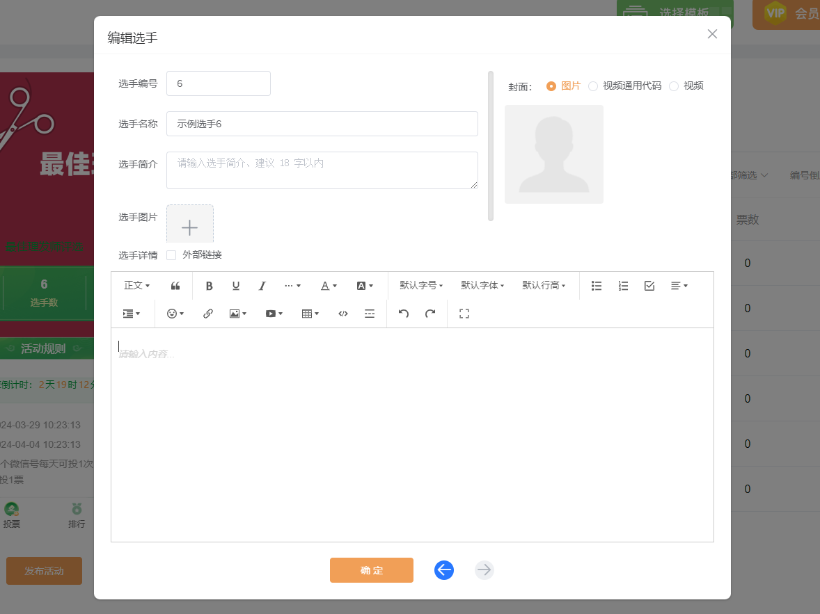Viewport: 820px width, 614px height.
Task: Go to previous contestant with blue arrow
Action: [444, 570]
